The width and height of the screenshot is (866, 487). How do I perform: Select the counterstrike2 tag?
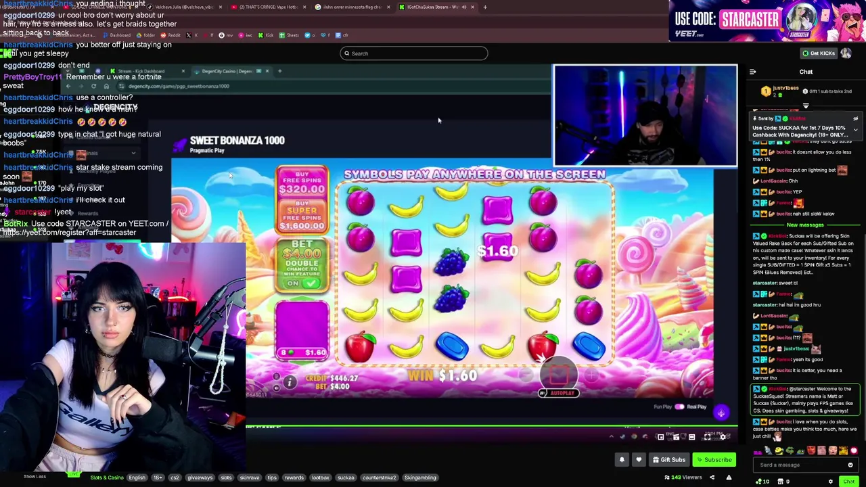point(379,478)
